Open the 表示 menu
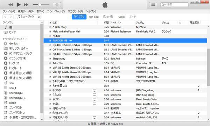Image resolution: width=210 pixels, height=126 pixels. 40,12
